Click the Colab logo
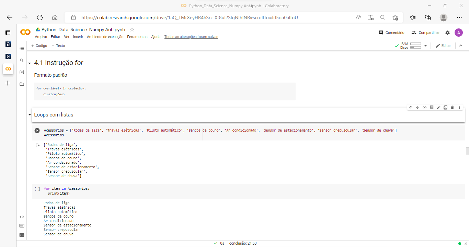The width and height of the screenshot is (469, 247). tap(25, 32)
